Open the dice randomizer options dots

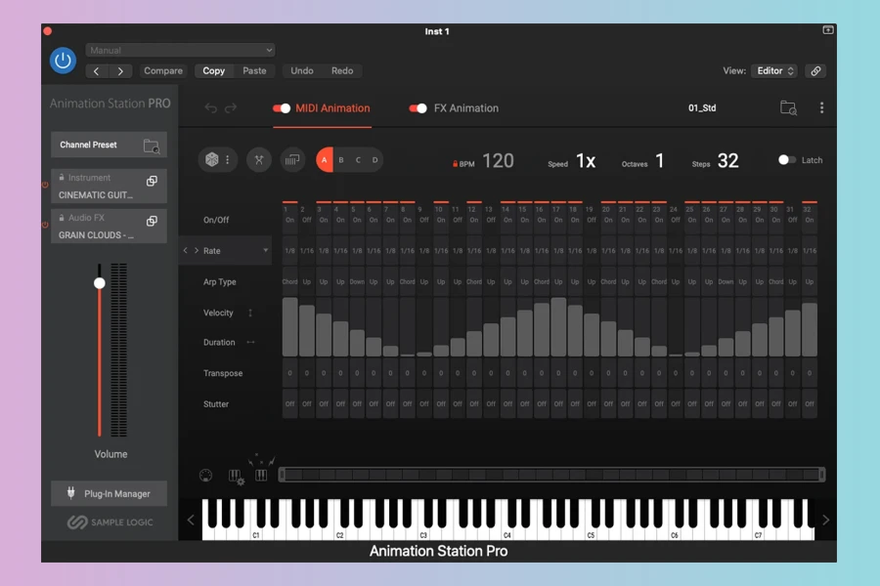tap(227, 160)
